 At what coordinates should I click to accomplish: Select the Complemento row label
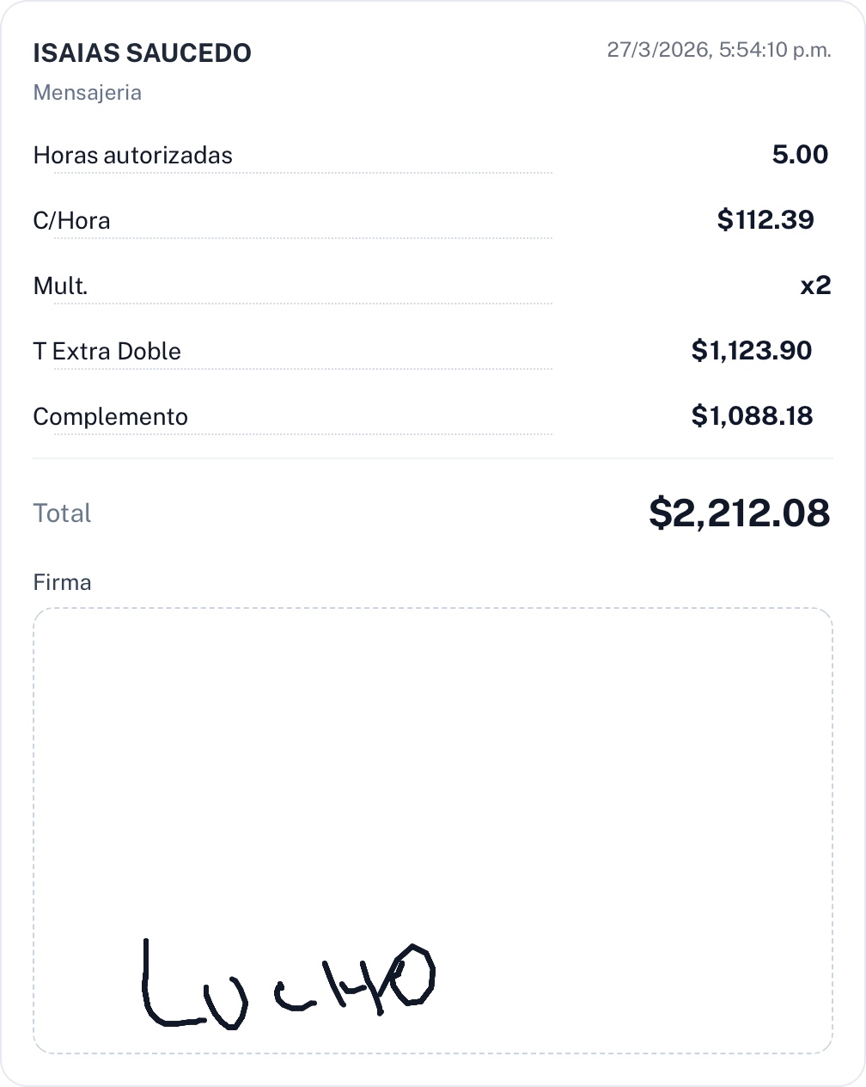(x=110, y=417)
